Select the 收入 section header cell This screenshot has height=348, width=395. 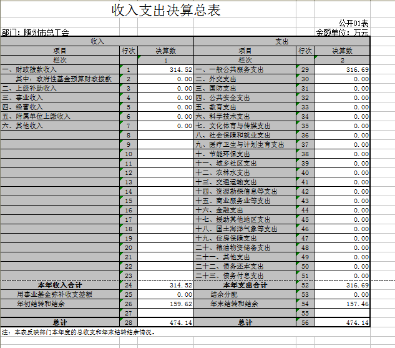[x=97, y=41]
